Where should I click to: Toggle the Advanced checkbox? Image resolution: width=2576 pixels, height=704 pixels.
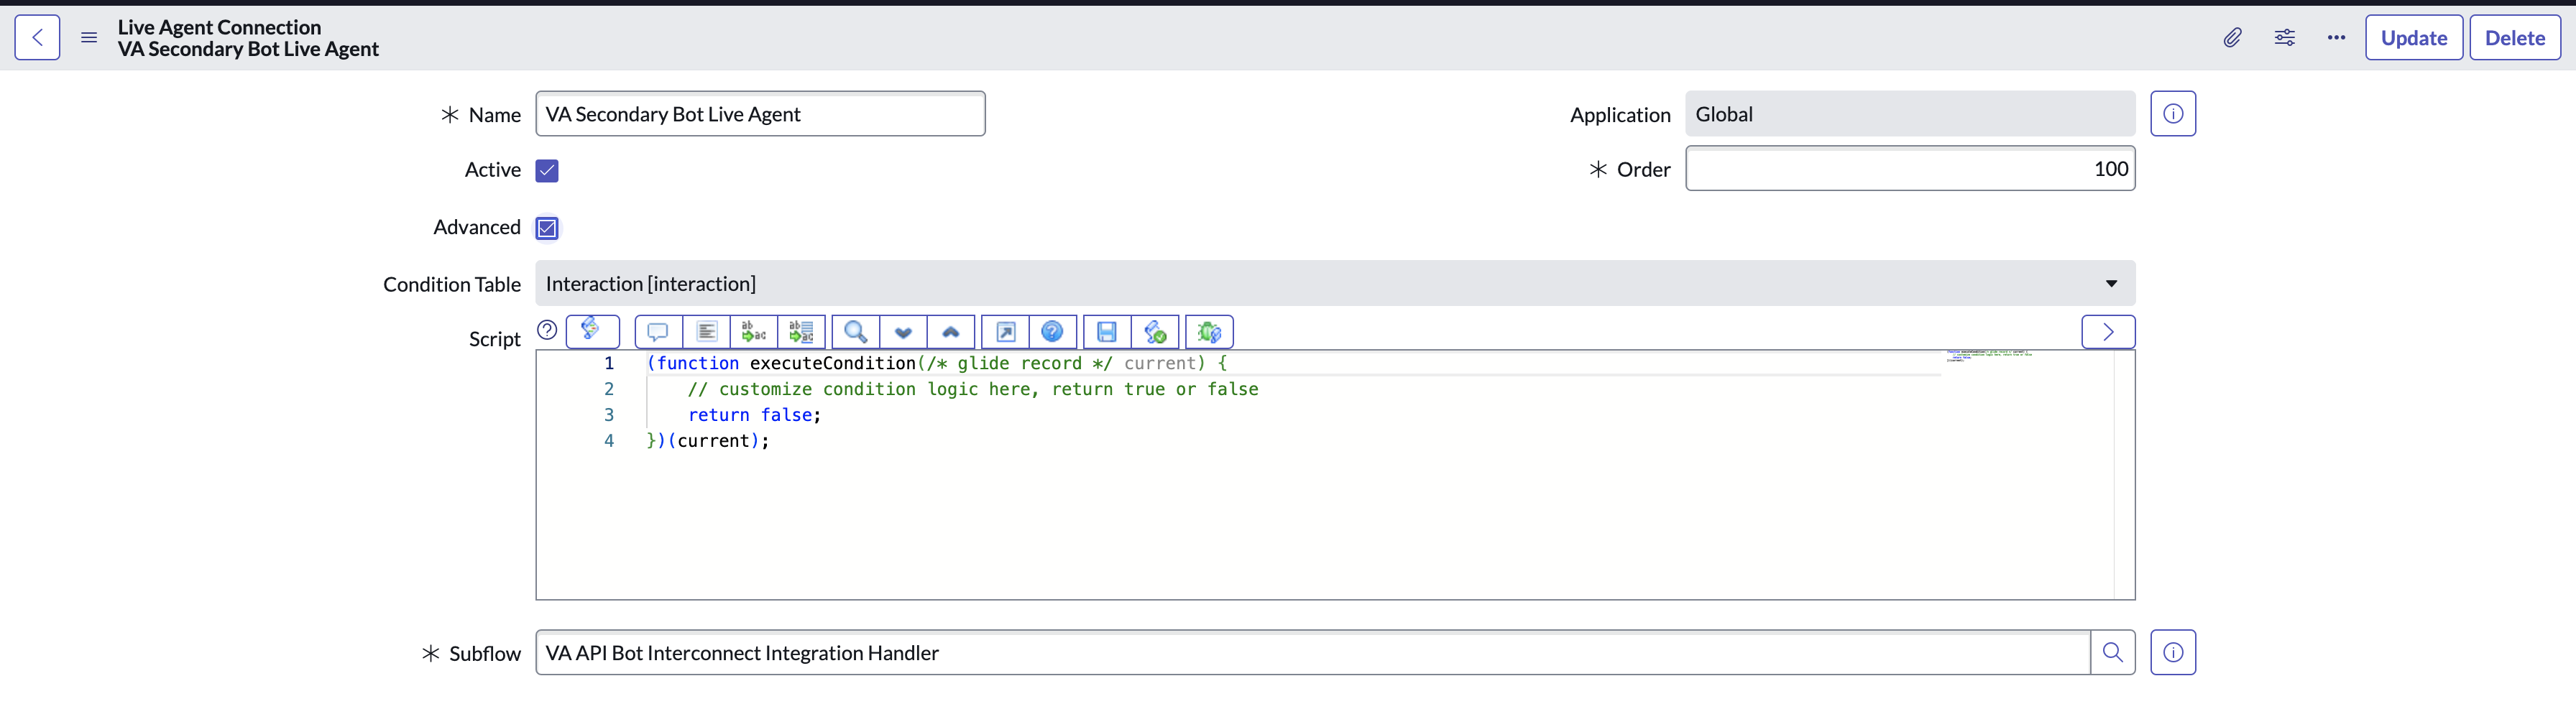(x=547, y=228)
